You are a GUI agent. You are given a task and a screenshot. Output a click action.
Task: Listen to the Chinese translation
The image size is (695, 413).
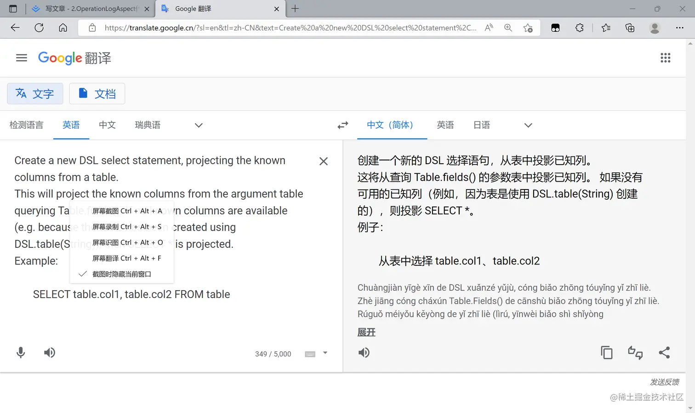click(364, 353)
